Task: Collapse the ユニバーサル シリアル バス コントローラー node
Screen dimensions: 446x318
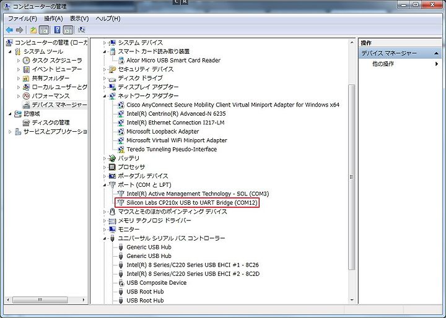Action: pos(105,239)
